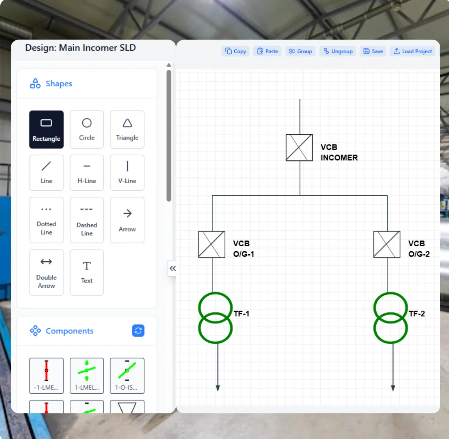Save the current design

[373, 51]
